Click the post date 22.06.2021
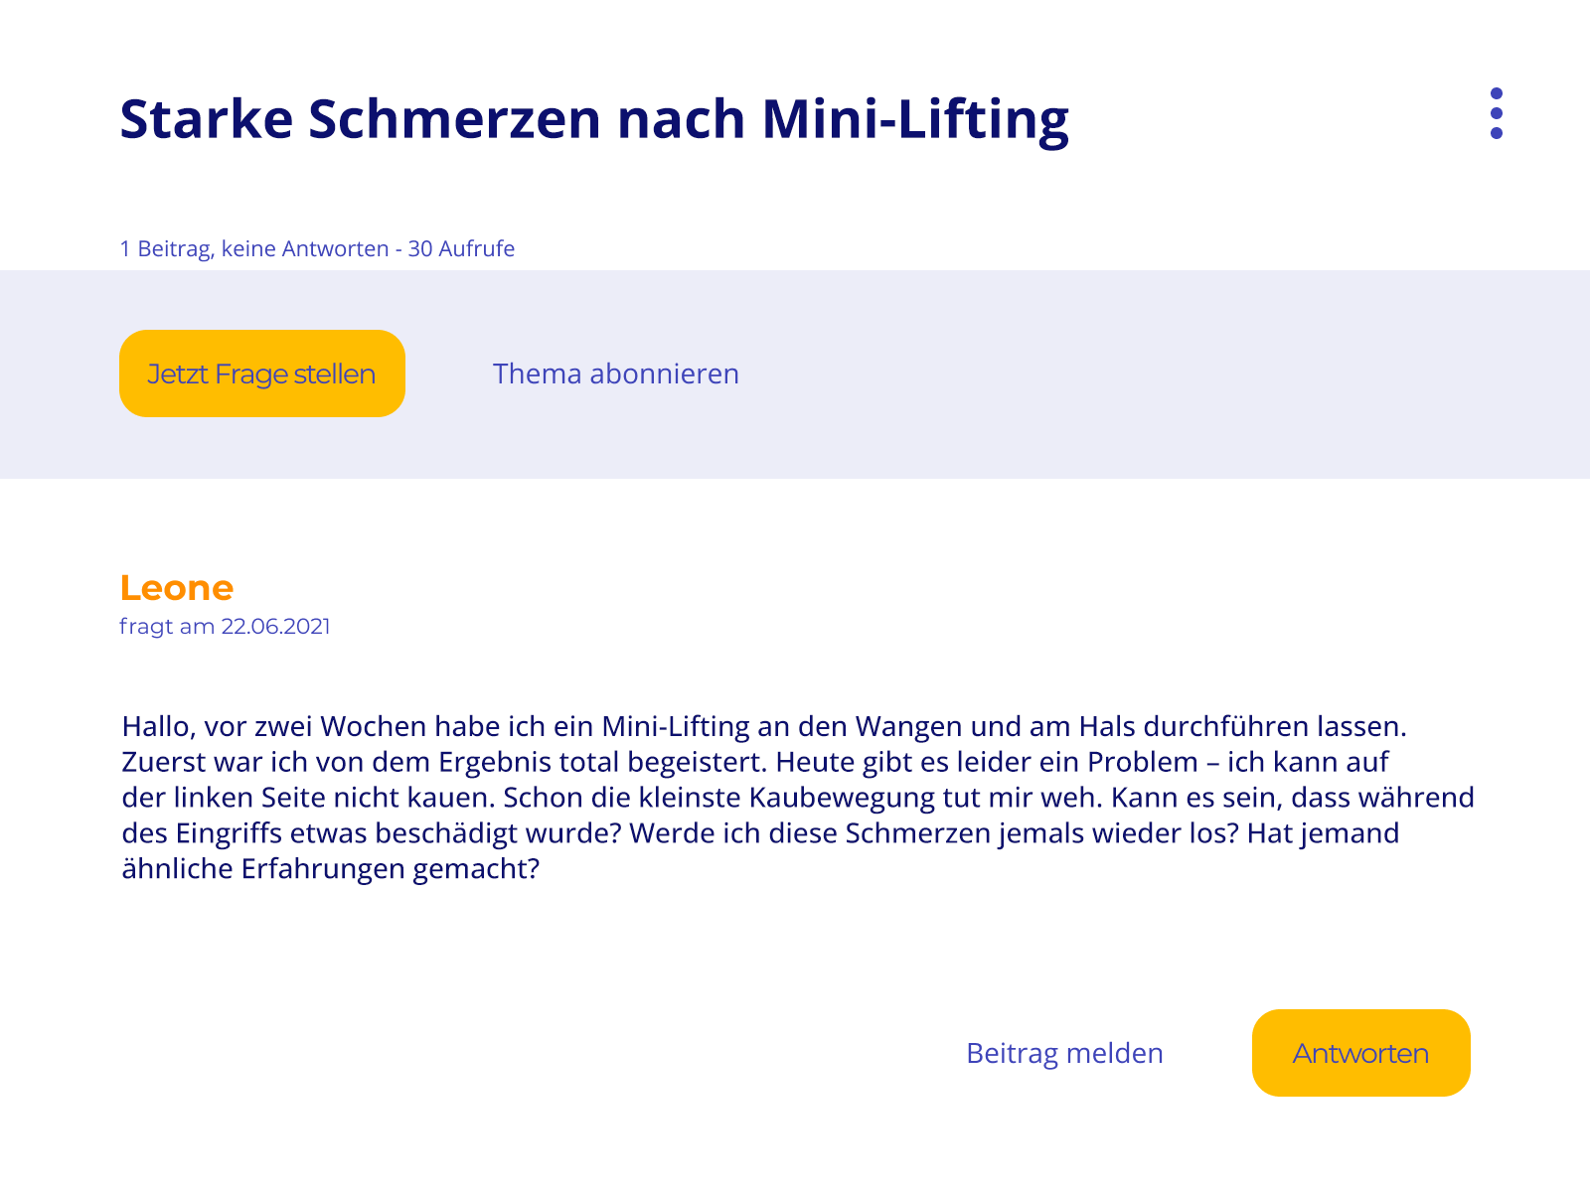Screen dimensions: 1590x1192 pyautogui.click(x=275, y=627)
